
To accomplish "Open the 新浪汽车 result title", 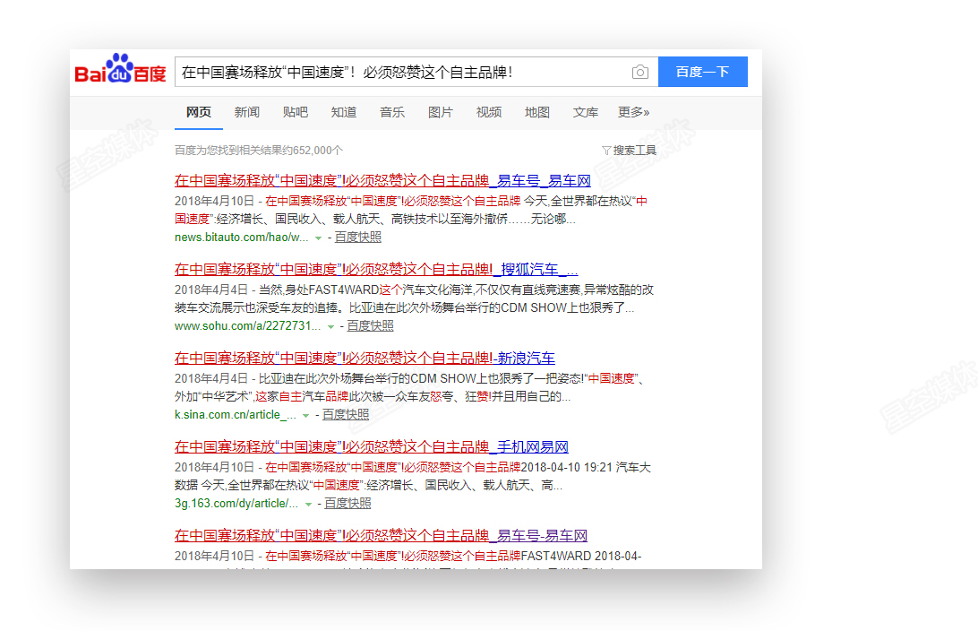I will [365, 358].
